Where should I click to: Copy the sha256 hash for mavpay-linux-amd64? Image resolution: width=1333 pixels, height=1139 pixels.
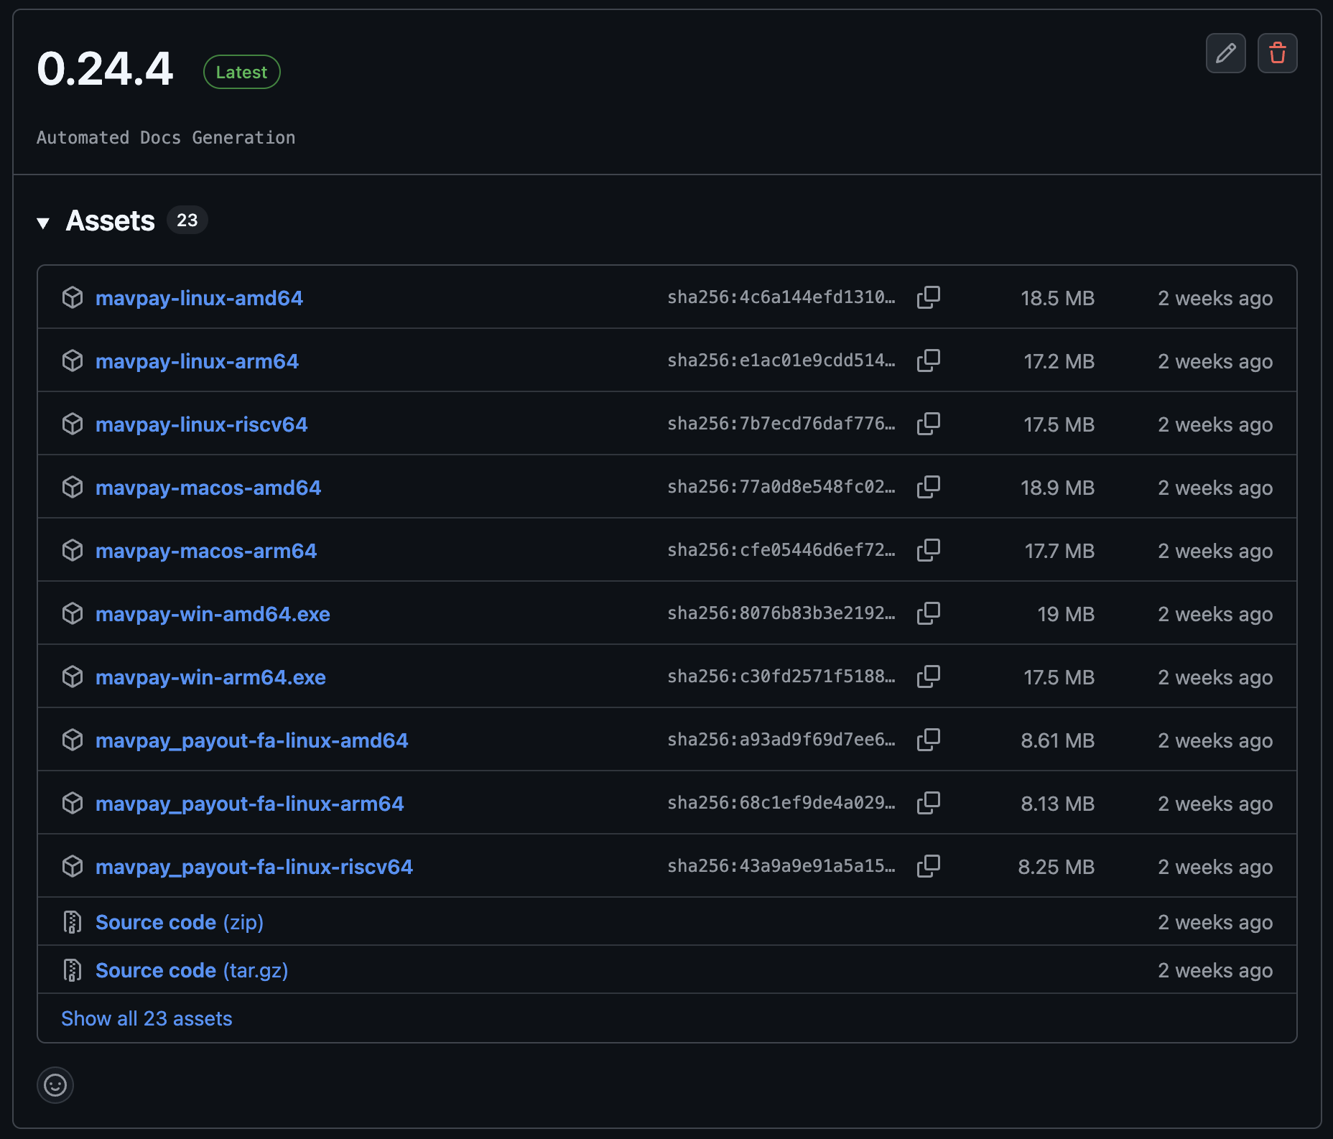point(928,297)
